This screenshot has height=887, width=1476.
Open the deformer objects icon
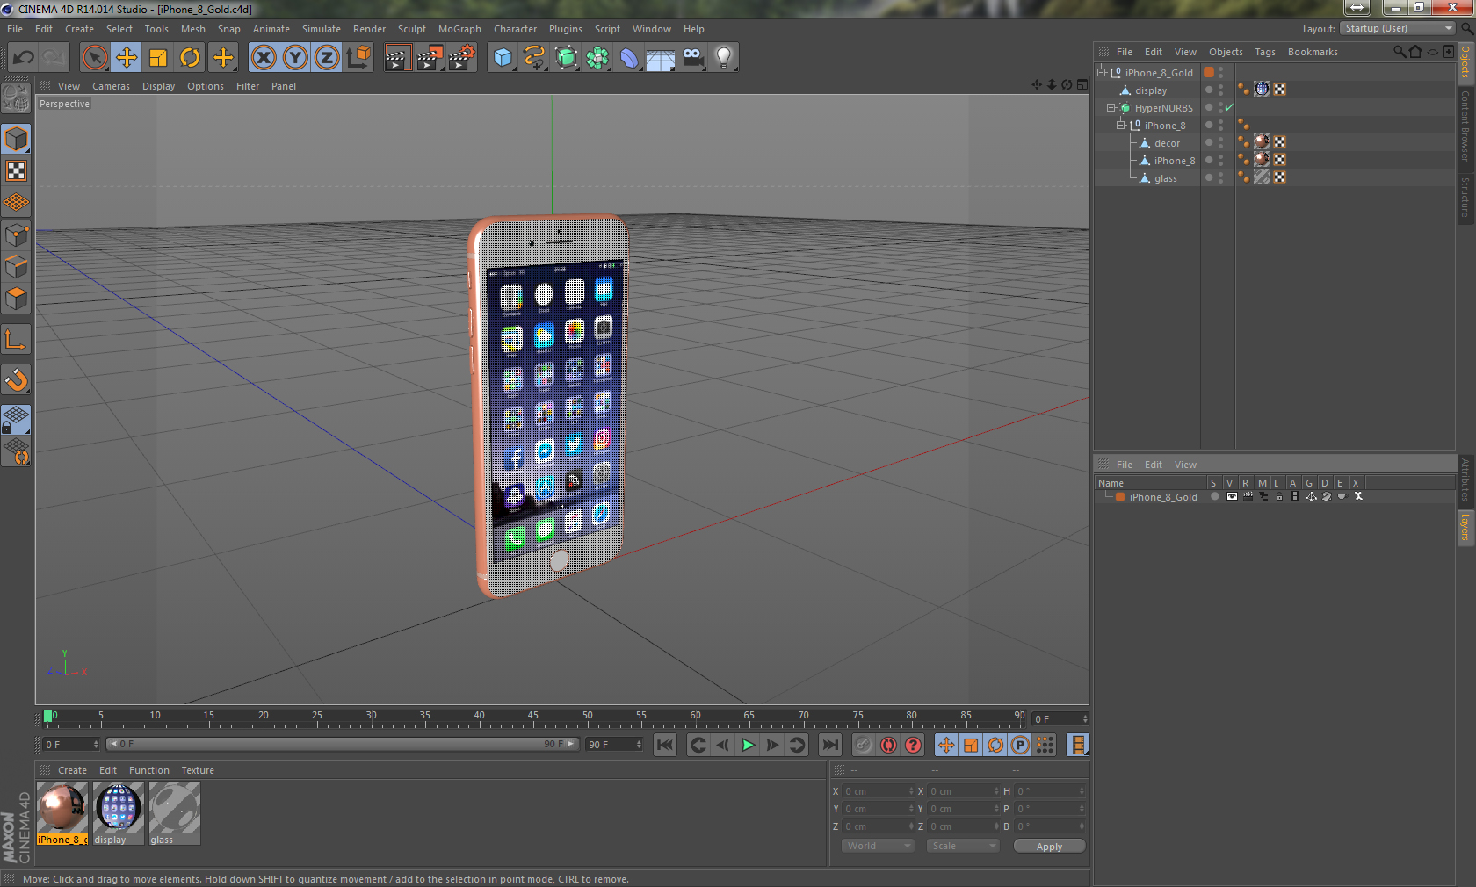pos(629,58)
